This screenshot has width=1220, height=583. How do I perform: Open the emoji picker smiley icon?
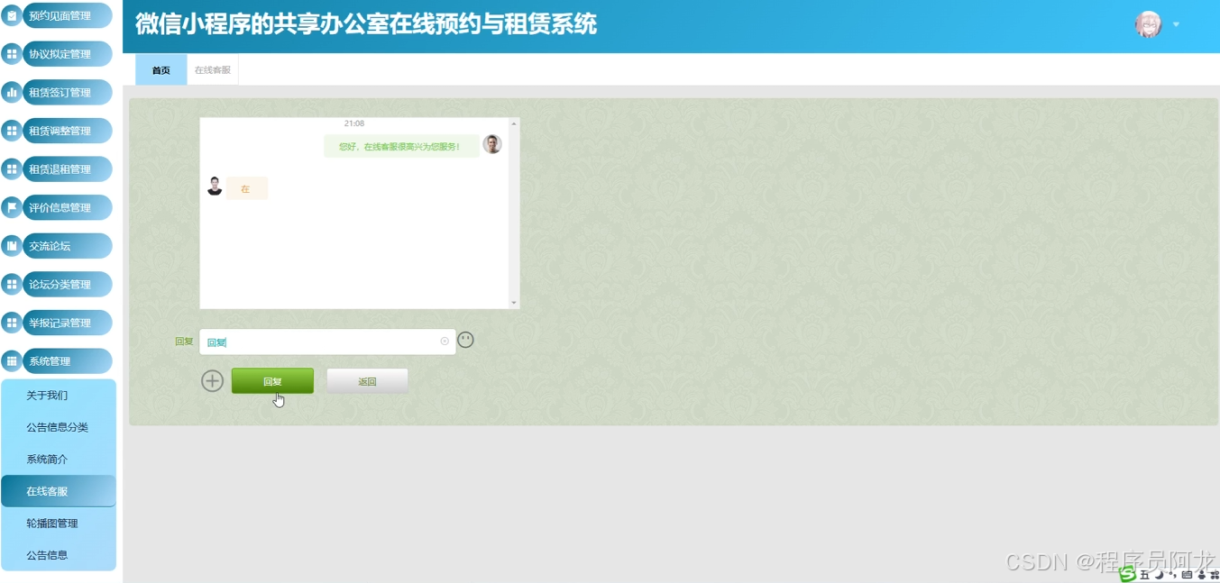pyautogui.click(x=465, y=340)
